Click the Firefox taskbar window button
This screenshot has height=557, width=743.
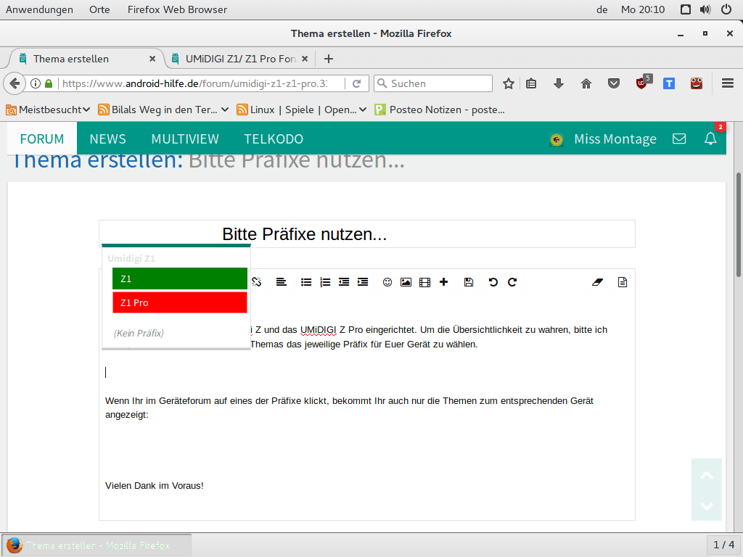tap(97, 545)
